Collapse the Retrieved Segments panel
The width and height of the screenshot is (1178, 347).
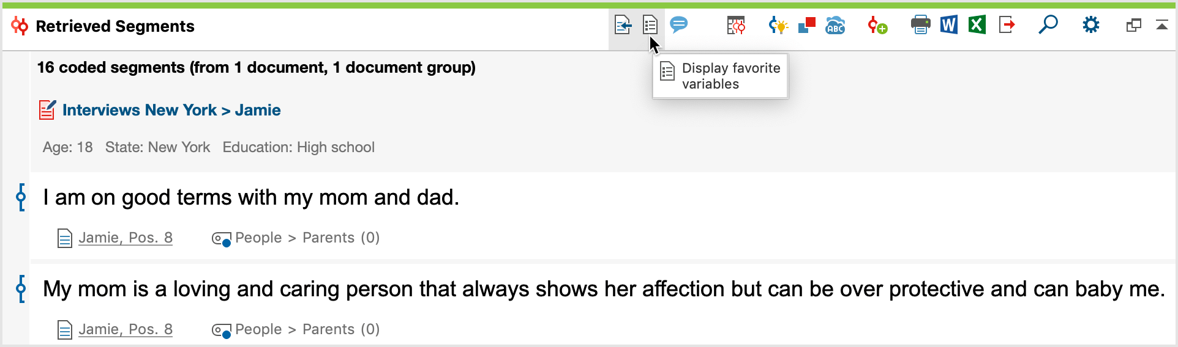pos(1161,25)
